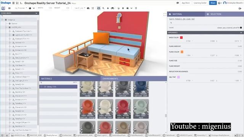Choose Paint - Gloss - Vanilla material thumbnail

[87, 89]
